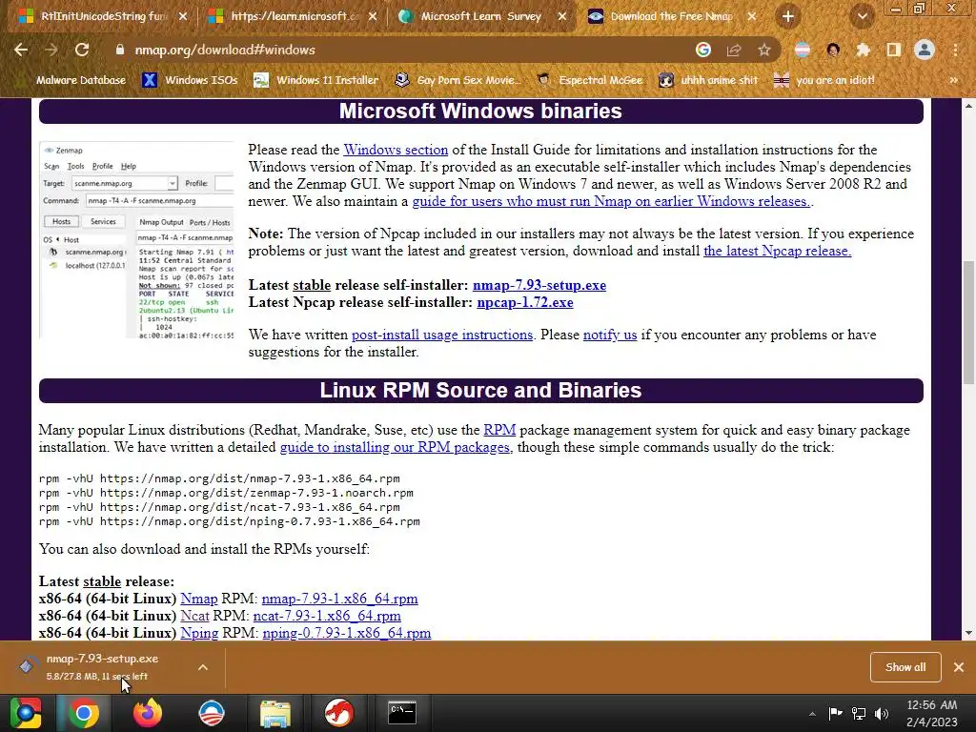Launch Firefox from the taskbar
The width and height of the screenshot is (976, 732).
(148, 713)
